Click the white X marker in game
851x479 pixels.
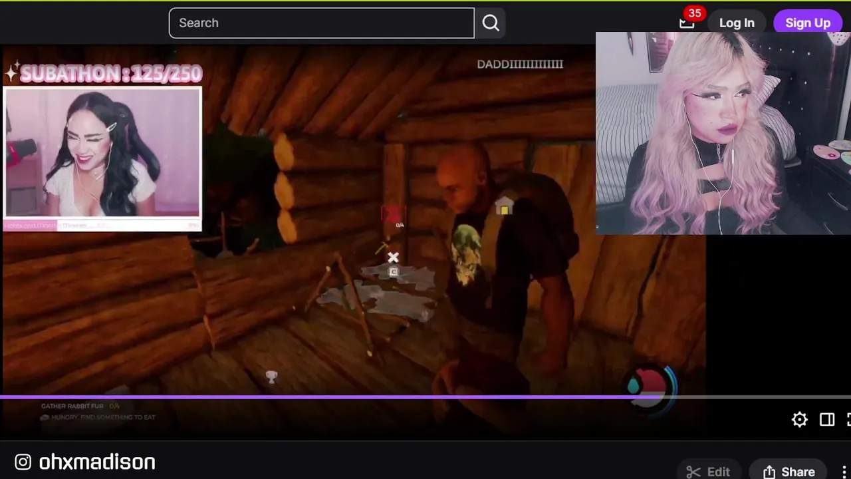tap(393, 257)
